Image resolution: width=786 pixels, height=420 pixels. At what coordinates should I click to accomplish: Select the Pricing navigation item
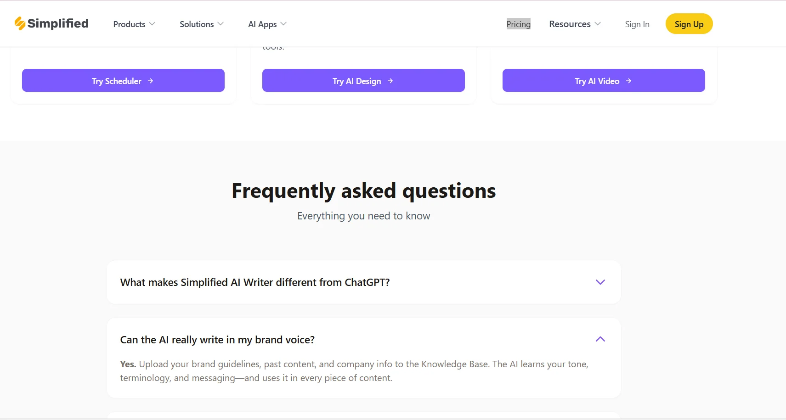click(518, 24)
